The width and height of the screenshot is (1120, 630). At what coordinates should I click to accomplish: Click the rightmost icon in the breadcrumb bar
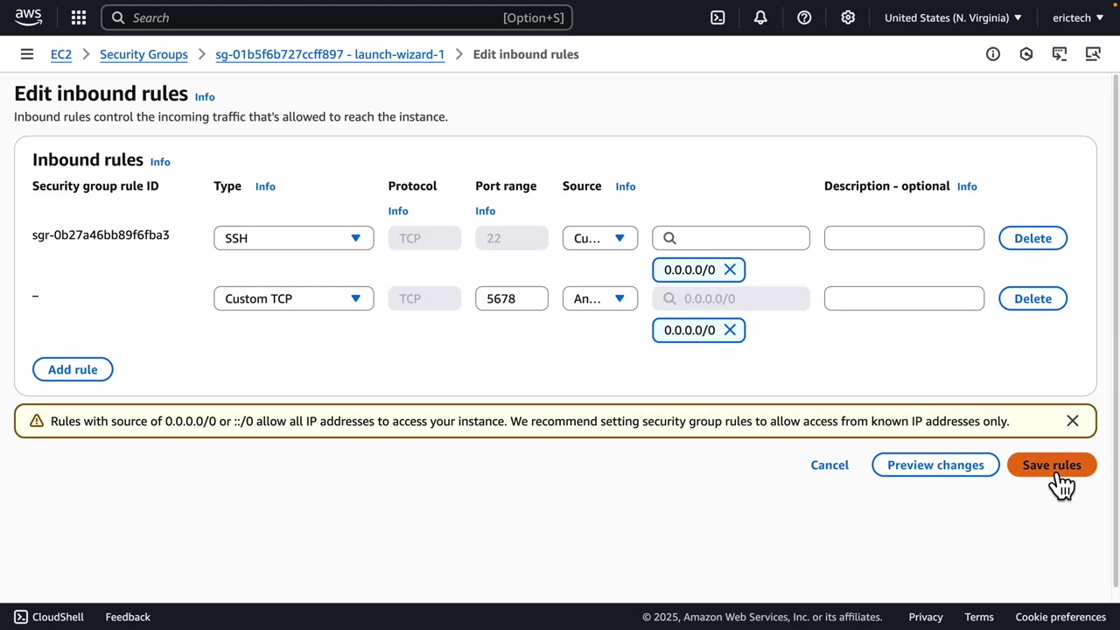pyautogui.click(x=1093, y=54)
